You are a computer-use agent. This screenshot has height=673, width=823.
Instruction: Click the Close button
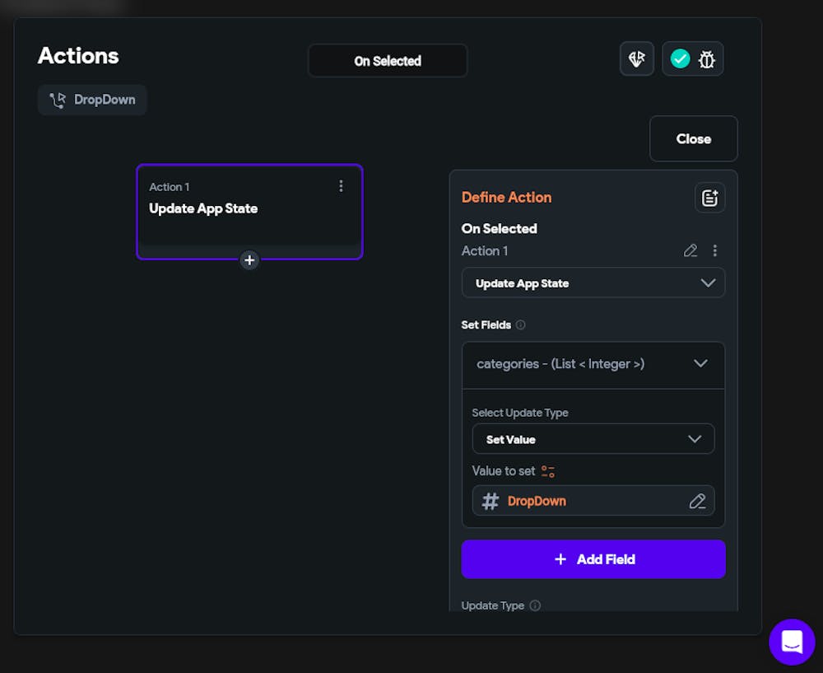tap(693, 138)
